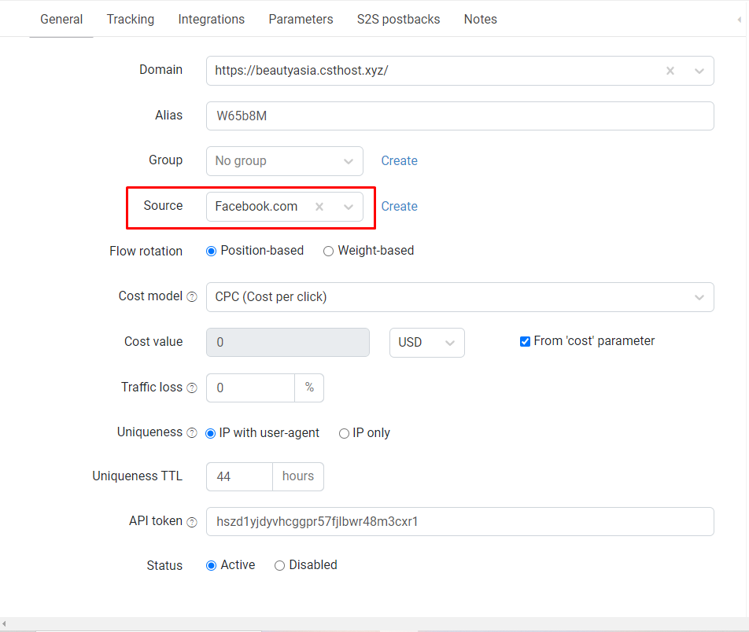
Task: Click the Alias input field
Action: 460,116
